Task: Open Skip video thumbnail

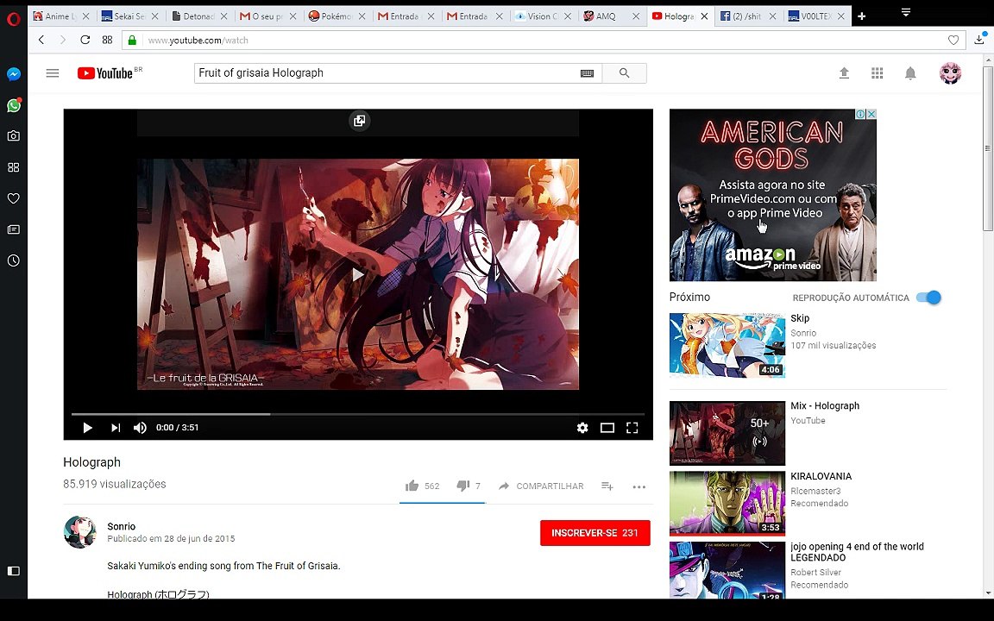Action: coord(727,345)
